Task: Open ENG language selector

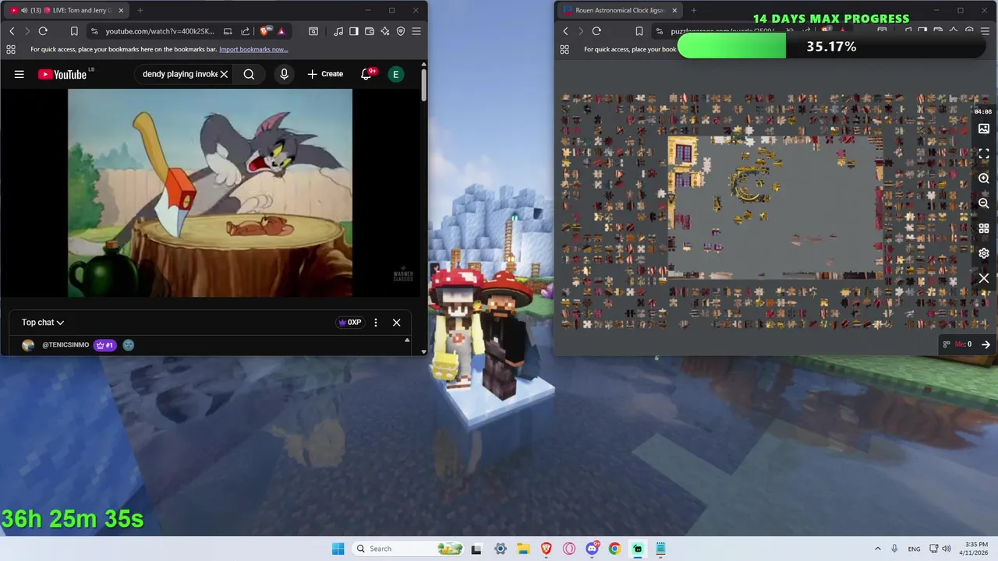Action: 914,549
